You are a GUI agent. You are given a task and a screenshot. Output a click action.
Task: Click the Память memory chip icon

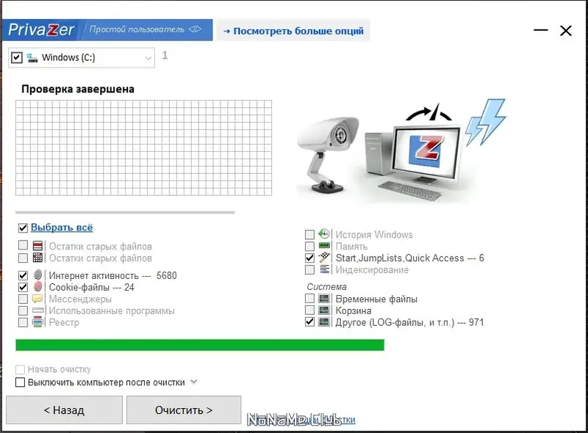[x=324, y=246]
